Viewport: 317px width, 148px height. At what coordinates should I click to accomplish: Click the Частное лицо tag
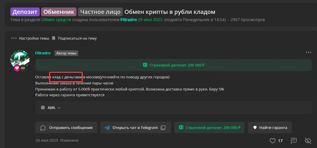click(100, 12)
